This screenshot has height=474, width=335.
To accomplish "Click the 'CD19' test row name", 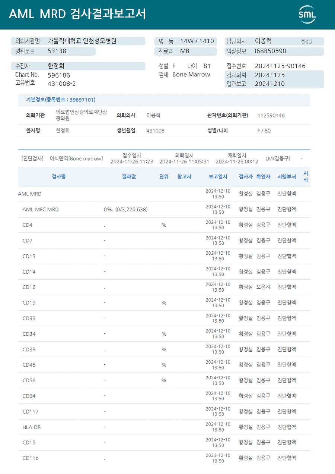I will (x=29, y=303).
